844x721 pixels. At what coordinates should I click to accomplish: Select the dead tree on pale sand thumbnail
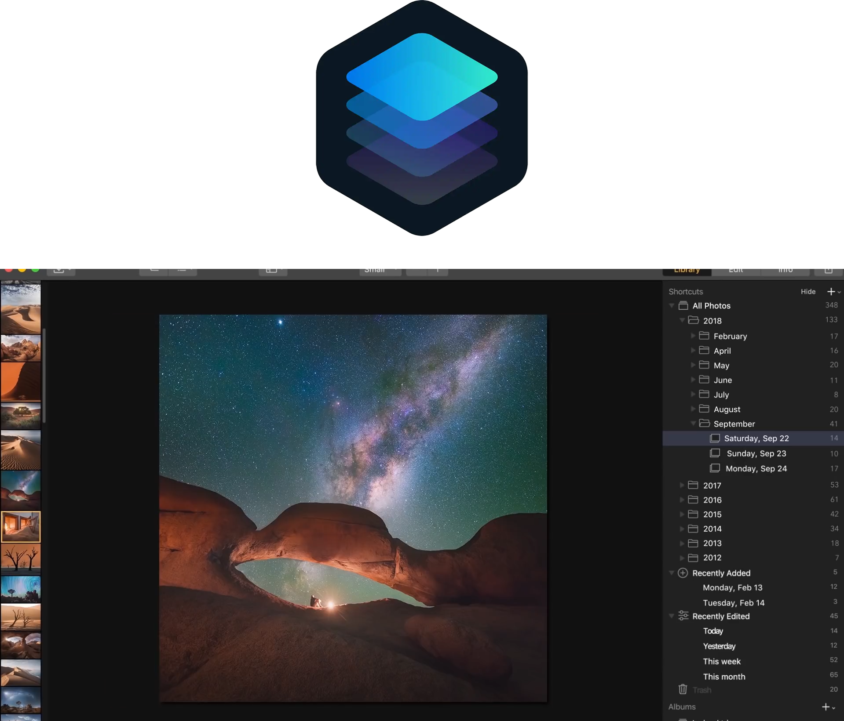tap(21, 616)
